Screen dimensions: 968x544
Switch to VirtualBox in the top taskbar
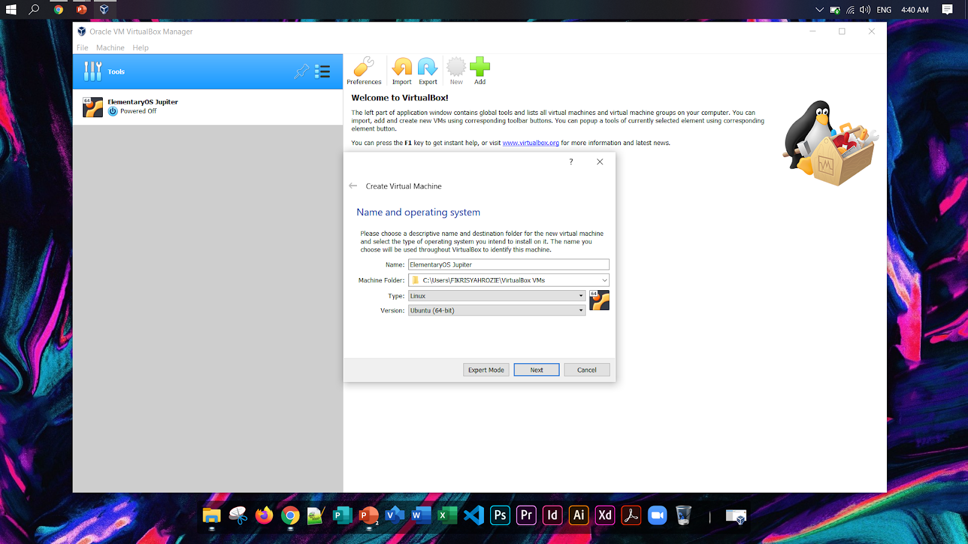tap(105, 10)
